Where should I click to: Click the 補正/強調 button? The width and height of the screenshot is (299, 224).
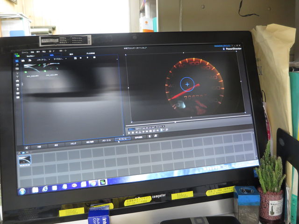point(90,142)
